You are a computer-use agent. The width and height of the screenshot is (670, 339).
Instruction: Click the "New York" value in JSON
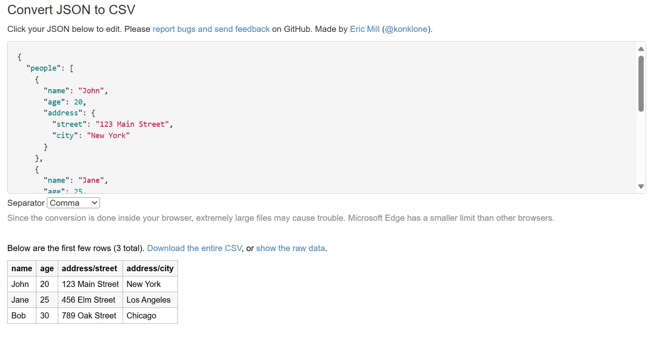coord(108,136)
